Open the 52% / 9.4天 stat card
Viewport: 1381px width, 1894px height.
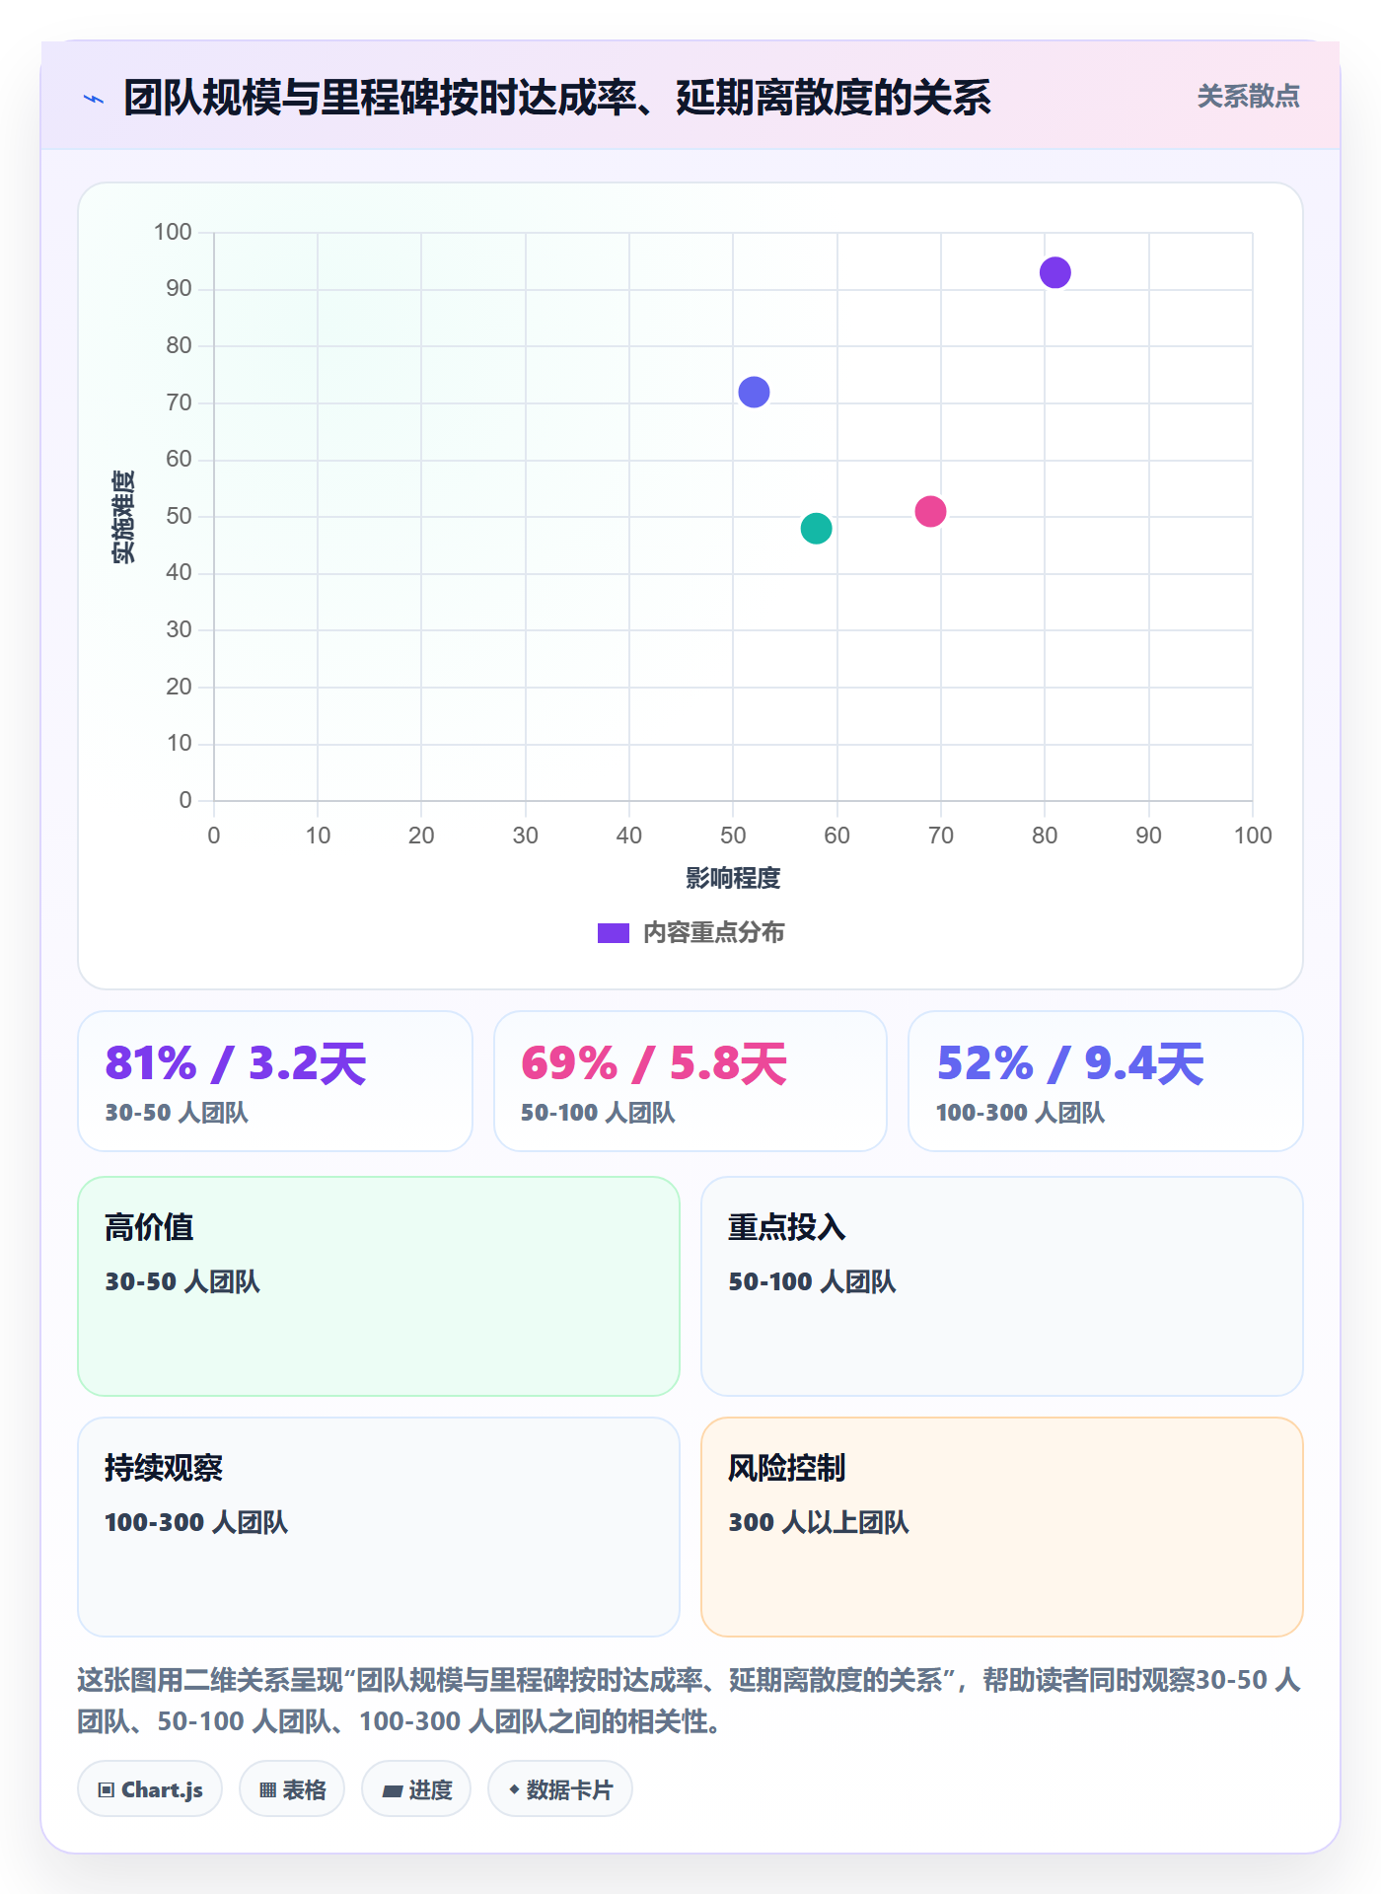coord(1106,1081)
